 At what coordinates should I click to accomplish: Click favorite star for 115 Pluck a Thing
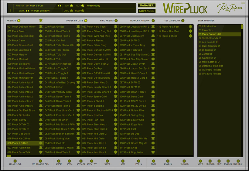click(x=191, y=36)
